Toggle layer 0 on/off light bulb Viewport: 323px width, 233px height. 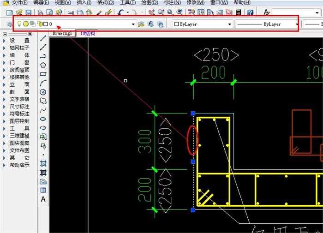(19, 24)
